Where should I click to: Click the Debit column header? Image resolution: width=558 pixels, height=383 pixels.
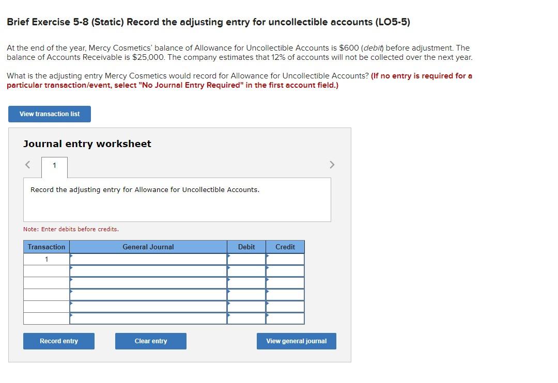[246, 247]
